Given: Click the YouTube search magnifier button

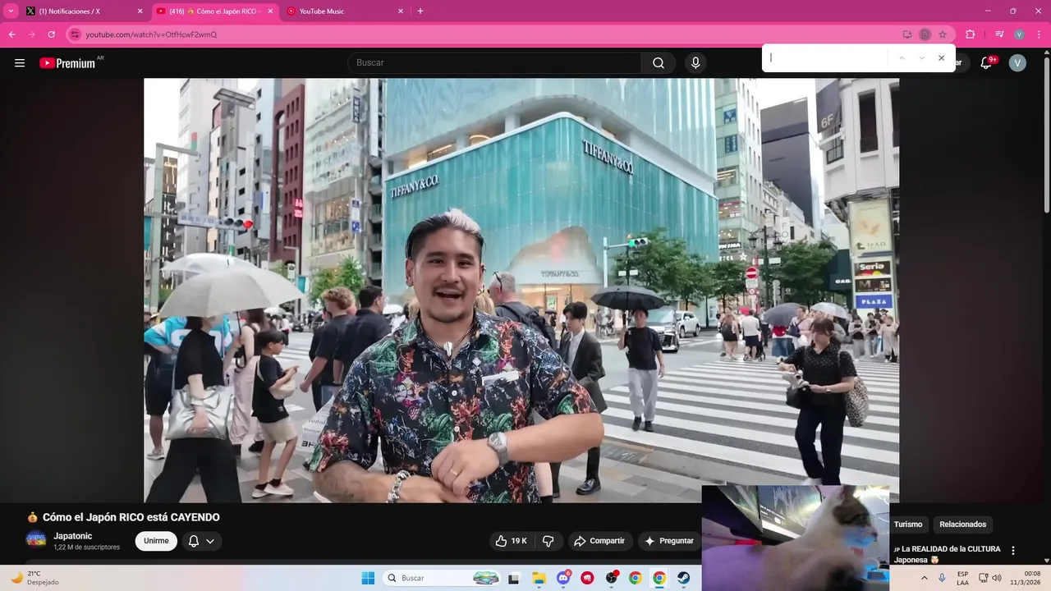Looking at the screenshot, I should pyautogui.click(x=659, y=63).
